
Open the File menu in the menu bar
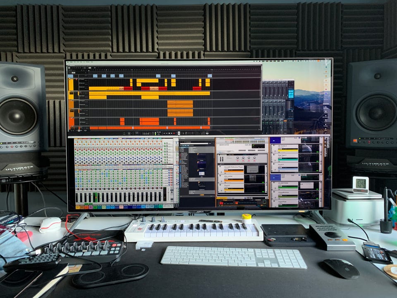pos(74,62)
